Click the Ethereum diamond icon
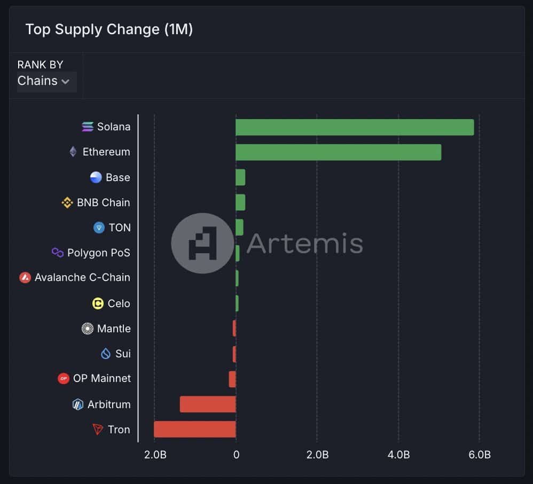Viewport: 533px width, 484px height. click(x=73, y=152)
